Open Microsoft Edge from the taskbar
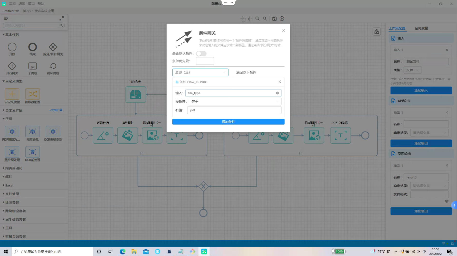Viewport: 457px width, 256px height. coord(122,251)
